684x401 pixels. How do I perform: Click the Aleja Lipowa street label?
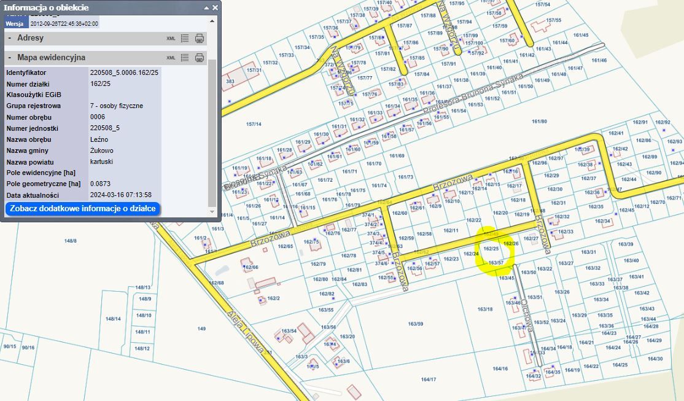tap(245, 332)
